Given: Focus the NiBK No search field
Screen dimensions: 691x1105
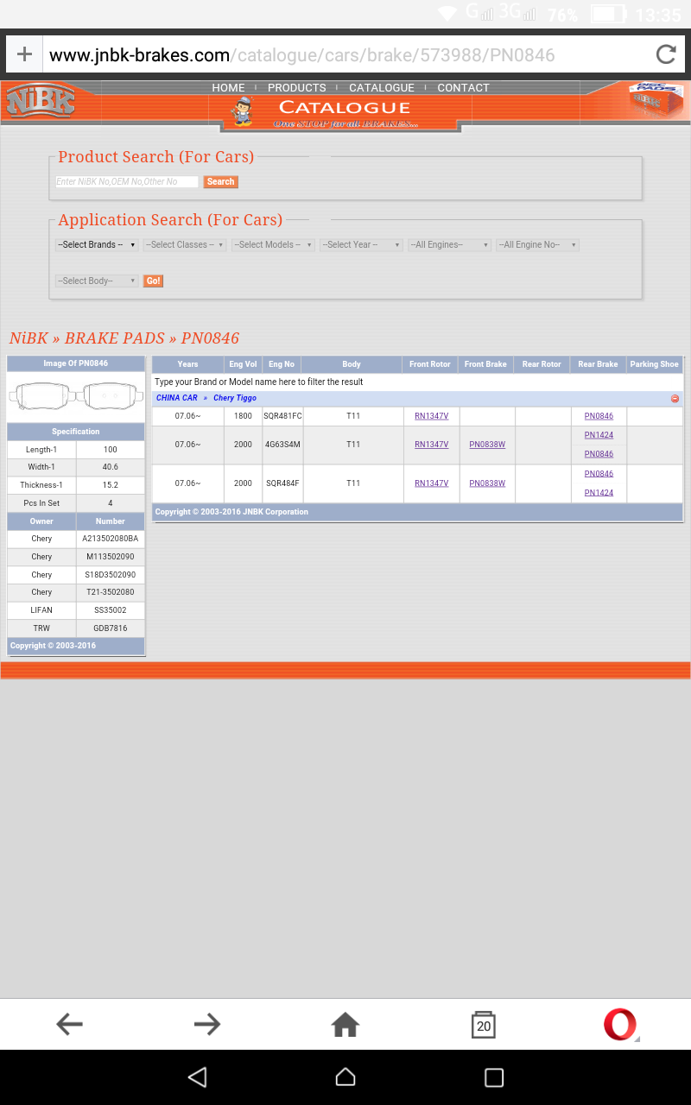Looking at the screenshot, I should point(127,182).
